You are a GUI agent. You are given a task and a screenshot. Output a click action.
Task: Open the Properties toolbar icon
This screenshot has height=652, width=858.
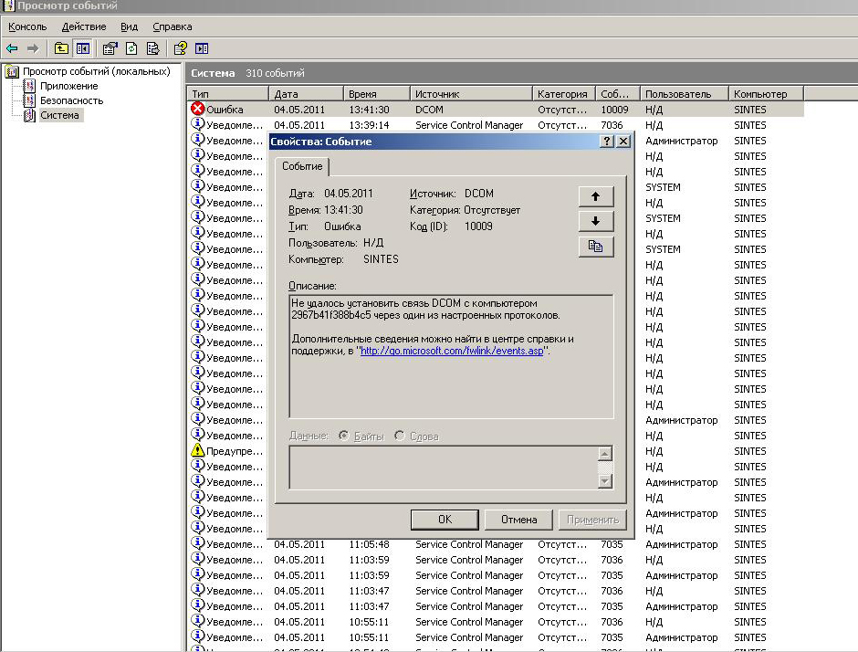point(110,48)
